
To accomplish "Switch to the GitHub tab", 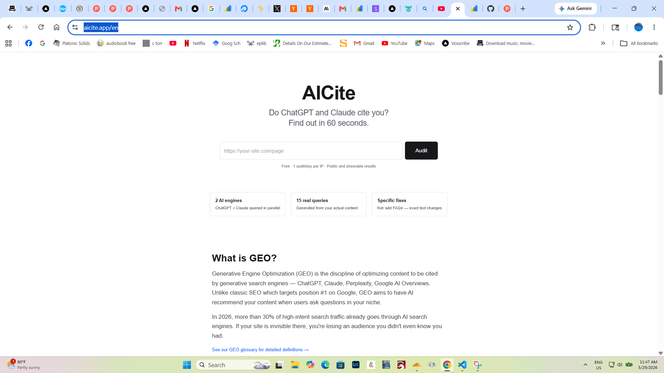I will click(491, 9).
